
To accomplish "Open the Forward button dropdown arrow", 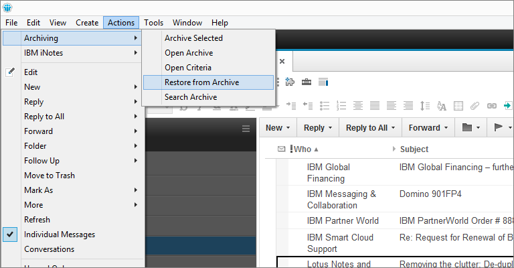I will point(446,127).
